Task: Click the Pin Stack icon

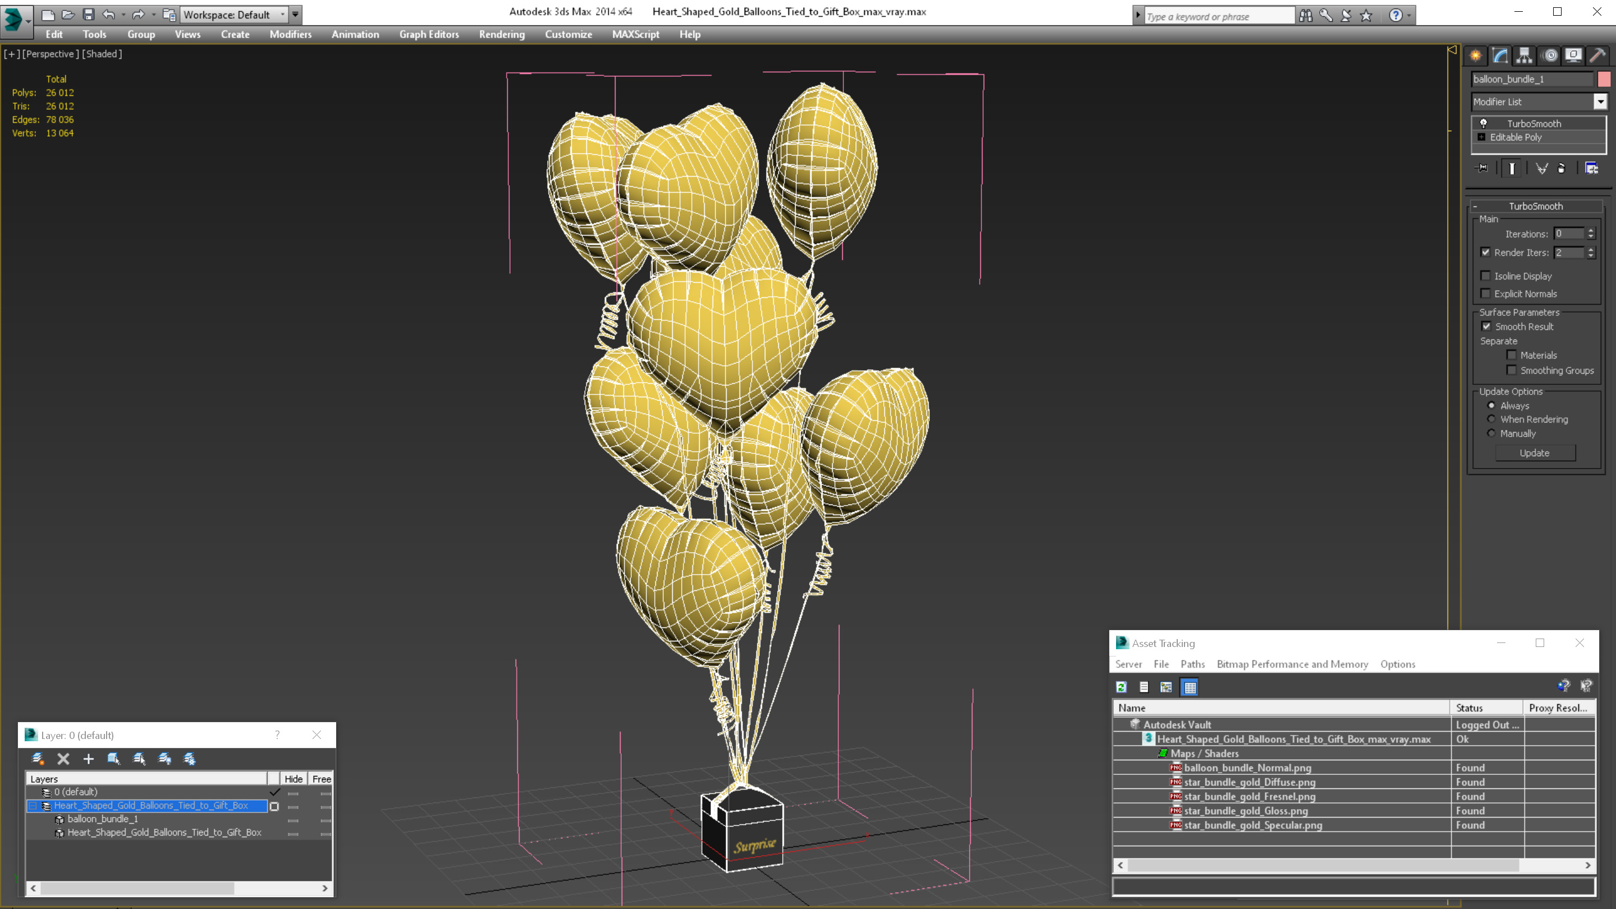Action: pos(1482,168)
